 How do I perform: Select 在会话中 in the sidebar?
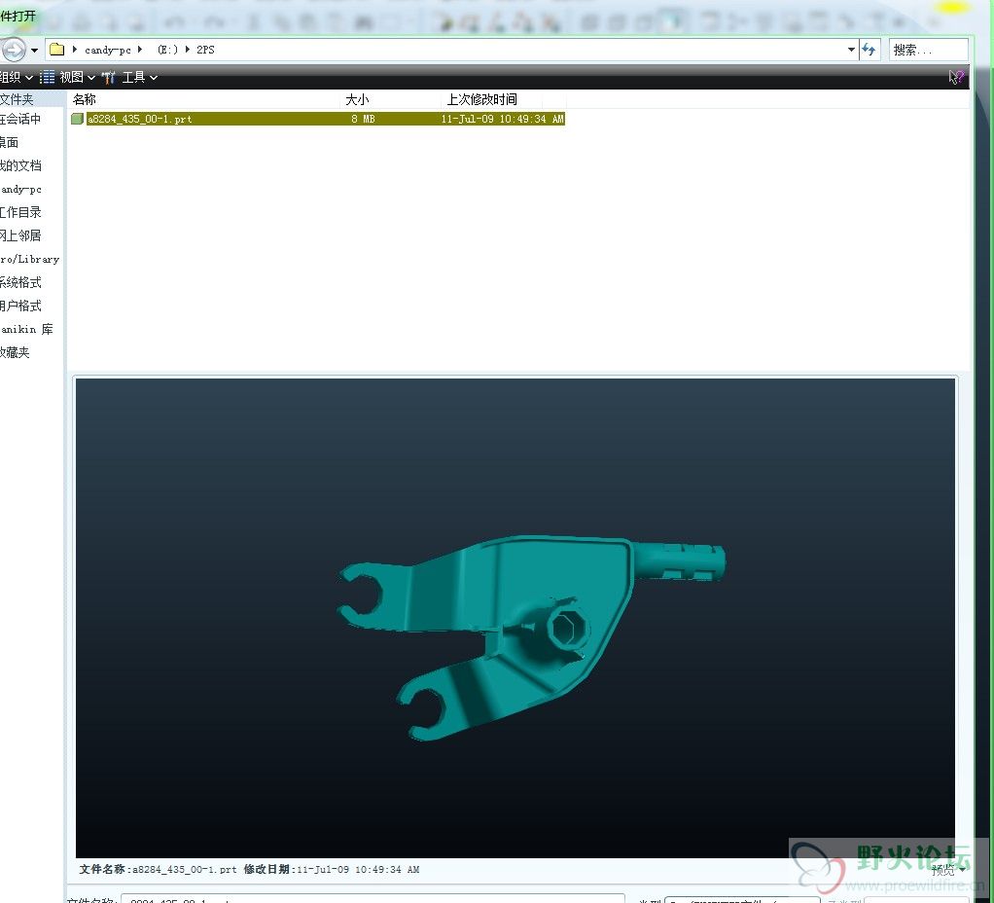[x=20, y=119]
